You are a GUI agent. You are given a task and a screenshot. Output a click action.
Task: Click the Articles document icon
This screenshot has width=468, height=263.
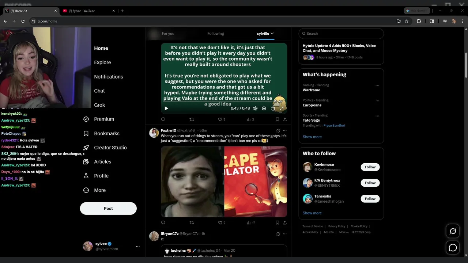[x=86, y=162]
